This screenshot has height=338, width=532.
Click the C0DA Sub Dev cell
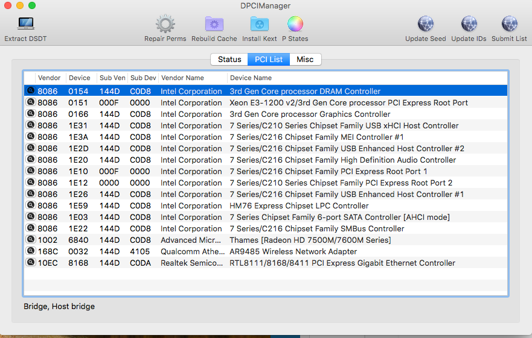click(141, 263)
